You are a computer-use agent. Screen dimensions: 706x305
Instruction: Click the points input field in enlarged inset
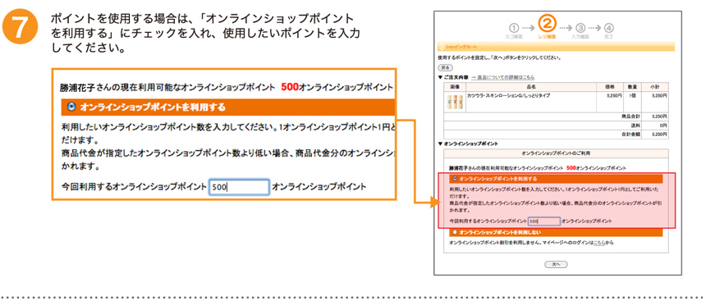point(239,187)
